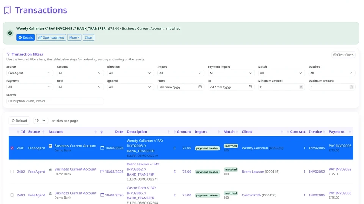Click the To date input field
This screenshot has width=364, height=204.
(231, 87)
